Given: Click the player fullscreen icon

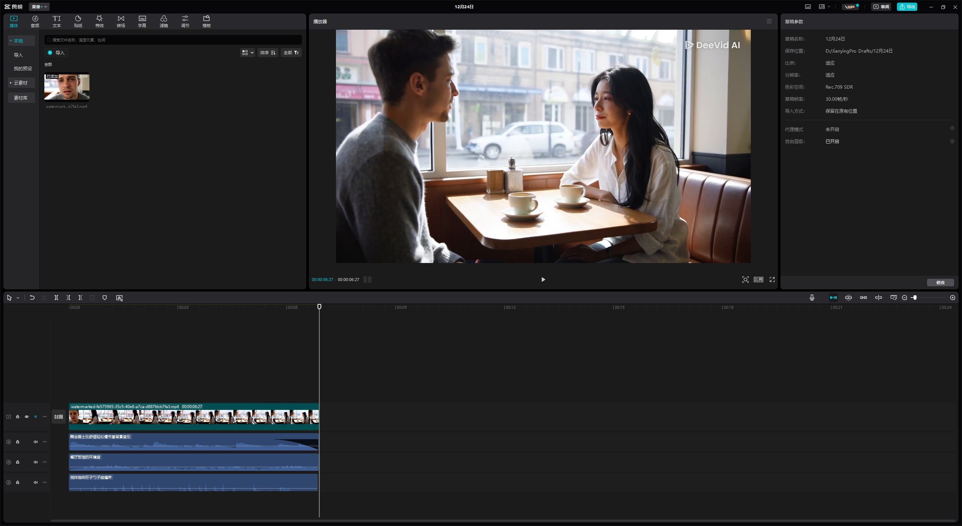Looking at the screenshot, I should tap(772, 280).
